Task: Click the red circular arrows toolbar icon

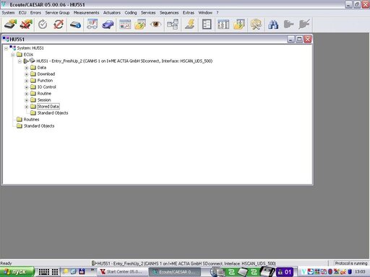Action: [59, 25]
